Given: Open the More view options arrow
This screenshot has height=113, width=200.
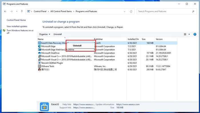Looking at the screenshot, I should (x=189, y=34).
